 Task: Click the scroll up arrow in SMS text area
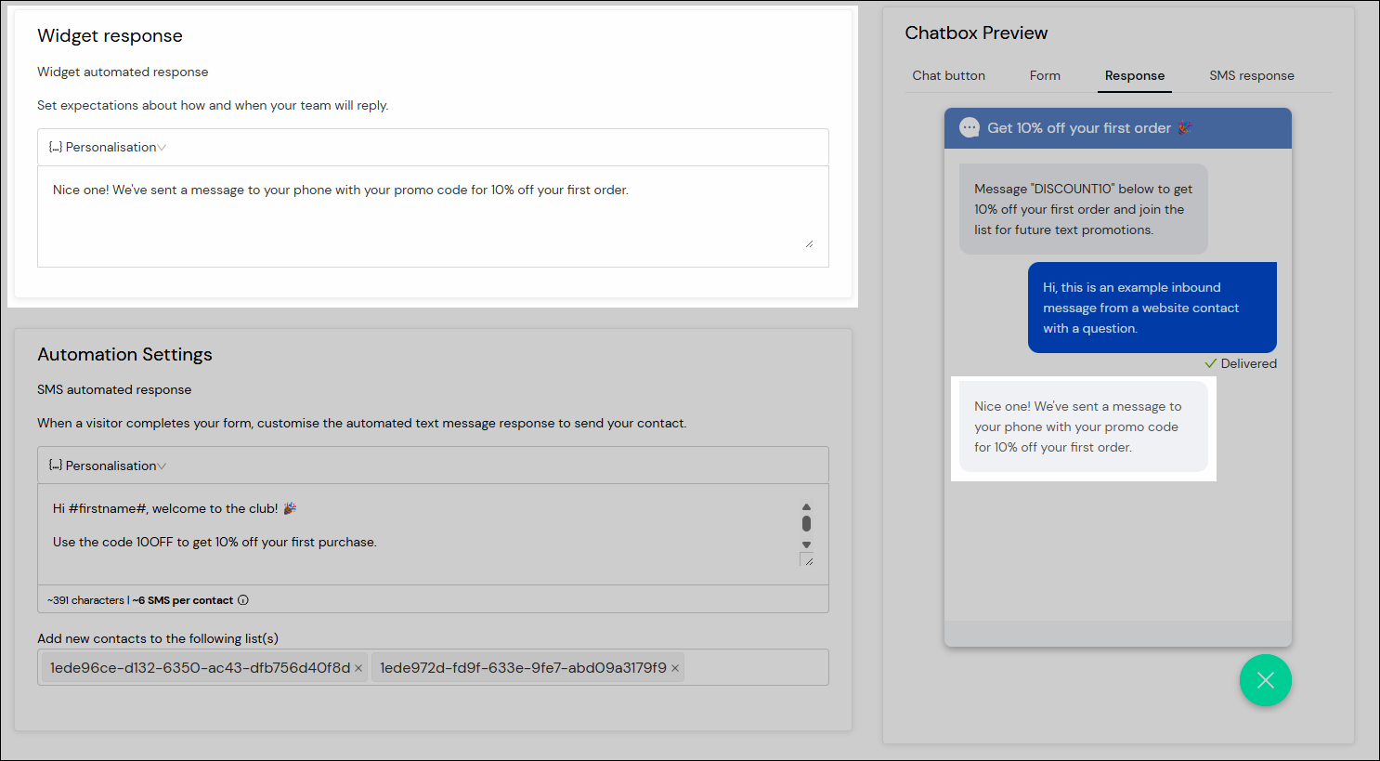(x=806, y=506)
